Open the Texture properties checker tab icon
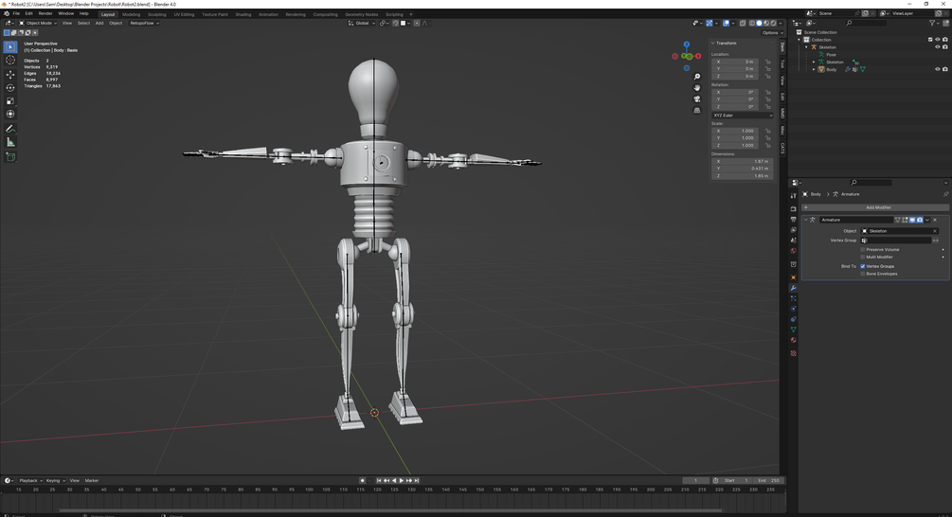Screen dimensions: 952x517 (794, 353)
